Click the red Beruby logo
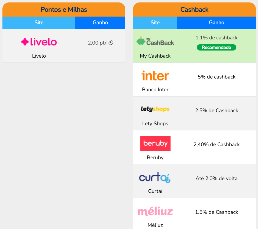The width and height of the screenshot is (258, 229). pyautogui.click(x=155, y=143)
